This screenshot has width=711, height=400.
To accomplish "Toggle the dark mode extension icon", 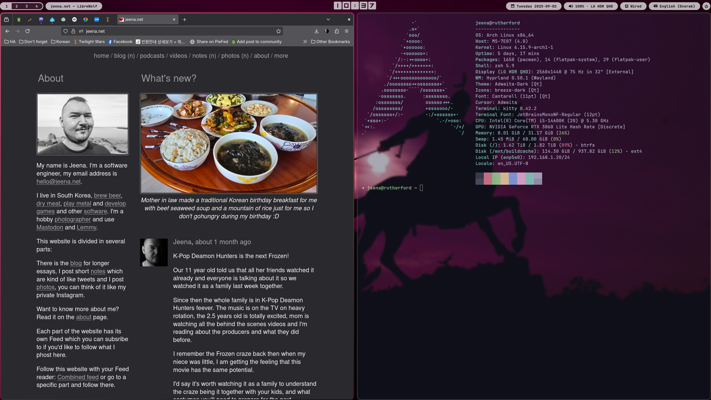I will [327, 31].
